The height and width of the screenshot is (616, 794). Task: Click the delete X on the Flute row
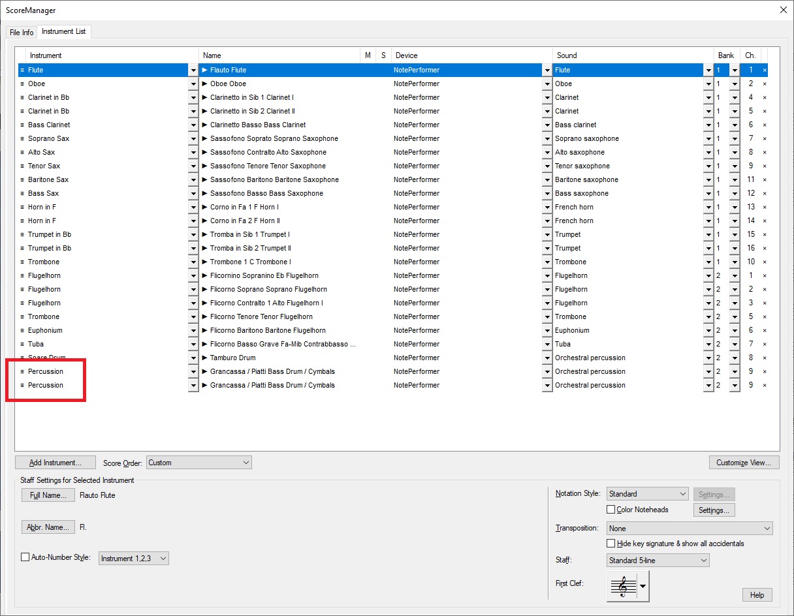pos(765,70)
